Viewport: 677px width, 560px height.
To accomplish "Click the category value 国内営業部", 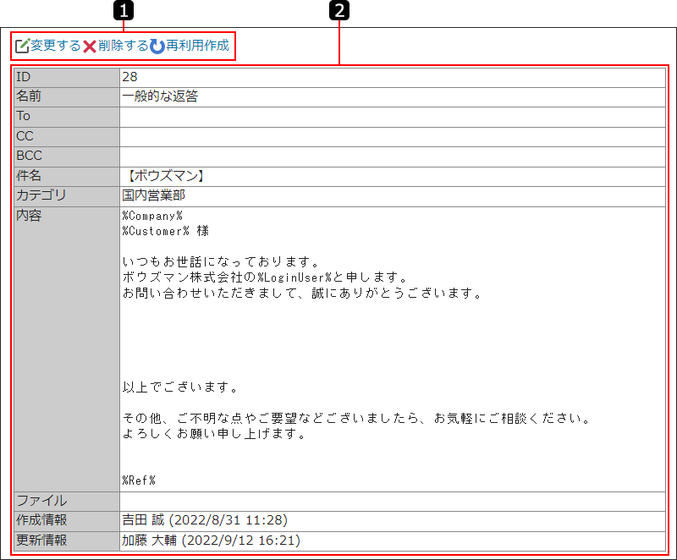I will (154, 195).
